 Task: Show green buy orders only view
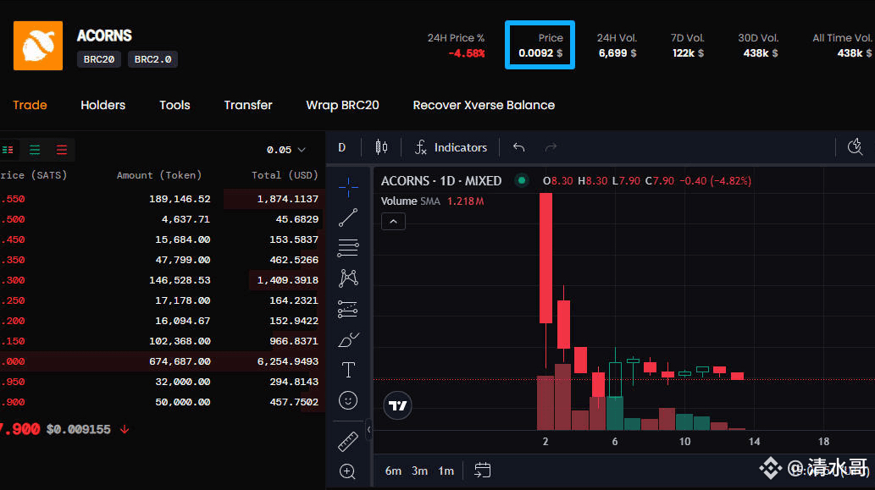[x=35, y=150]
